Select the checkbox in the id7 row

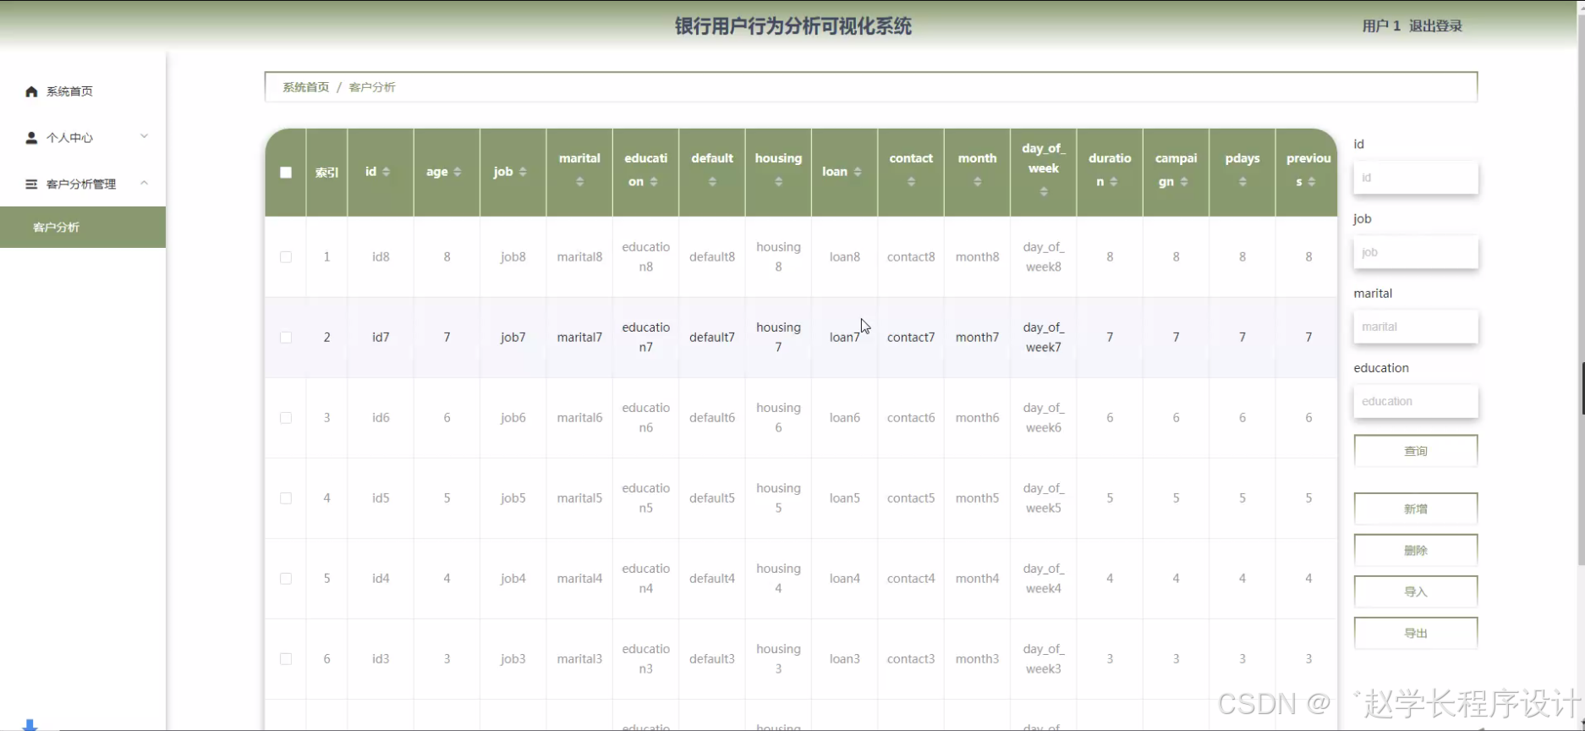[x=286, y=338]
